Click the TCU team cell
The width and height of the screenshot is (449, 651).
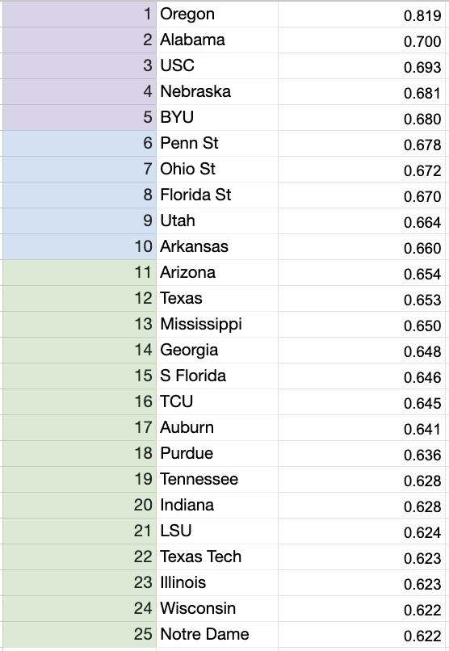[x=217, y=402]
